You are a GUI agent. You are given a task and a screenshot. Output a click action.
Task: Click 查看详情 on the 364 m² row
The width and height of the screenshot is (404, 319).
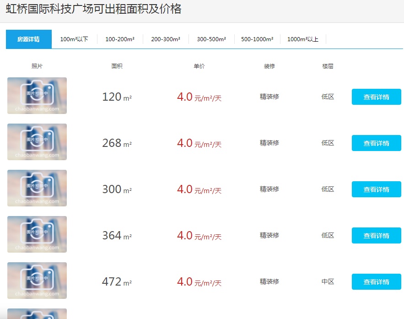[376, 236]
